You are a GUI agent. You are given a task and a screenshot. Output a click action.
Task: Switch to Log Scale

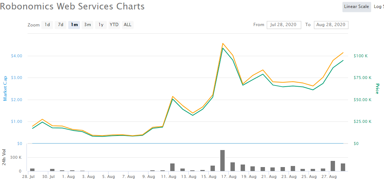379,7
